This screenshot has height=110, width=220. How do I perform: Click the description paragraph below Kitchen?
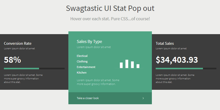point(98,82)
